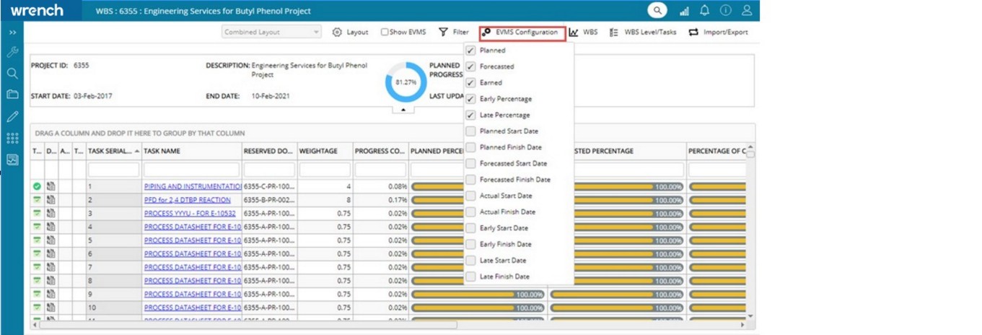The width and height of the screenshot is (982, 335).
Task: Click the bar chart icon in header
Action: (x=684, y=11)
